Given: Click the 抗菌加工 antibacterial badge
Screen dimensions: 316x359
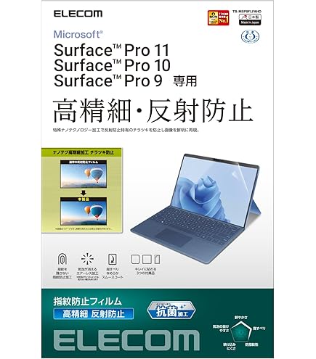Looking at the screenshot, I should coord(171,310).
